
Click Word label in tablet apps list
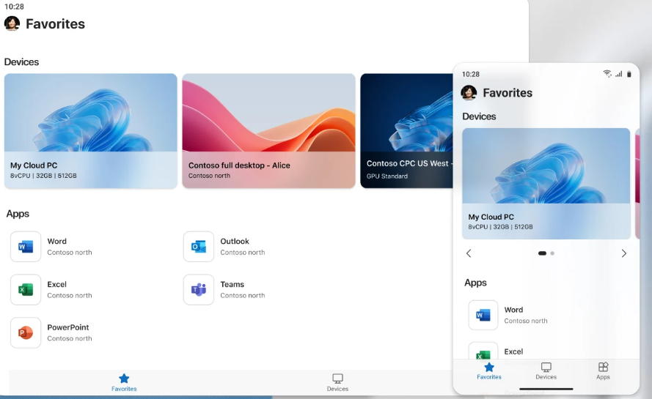(57, 241)
